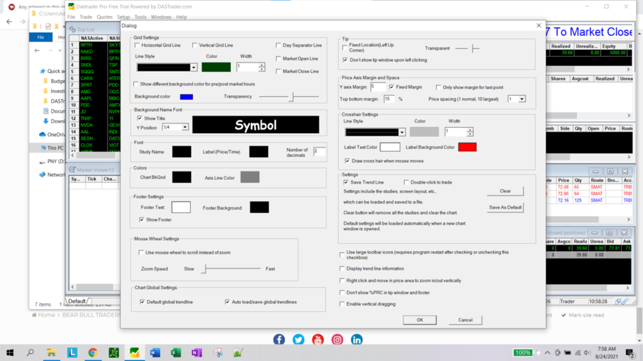
Task: Launch Google Chrome from the taskbar
Action: coord(93,353)
